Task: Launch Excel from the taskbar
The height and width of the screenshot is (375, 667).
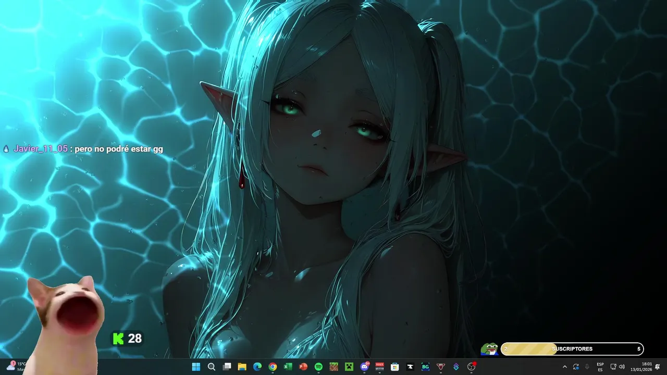Action: tap(288, 367)
